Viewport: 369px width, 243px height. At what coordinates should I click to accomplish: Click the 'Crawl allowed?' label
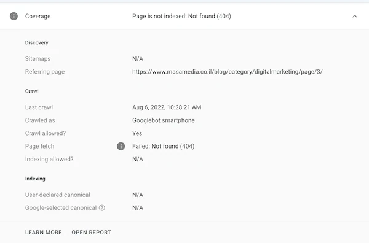coord(46,133)
